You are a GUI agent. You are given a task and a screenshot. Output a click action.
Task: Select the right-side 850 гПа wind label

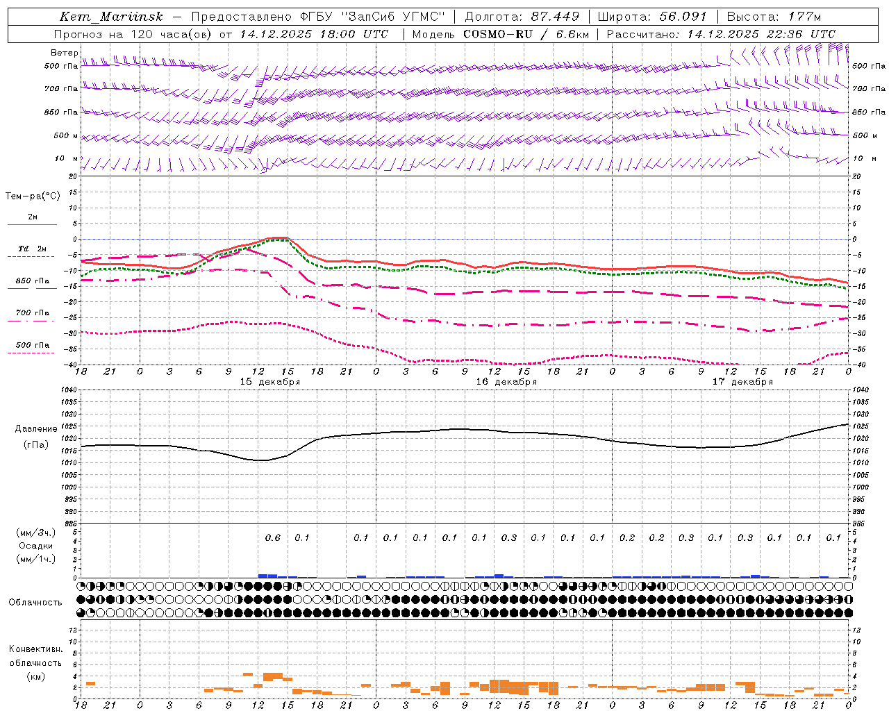(869, 112)
